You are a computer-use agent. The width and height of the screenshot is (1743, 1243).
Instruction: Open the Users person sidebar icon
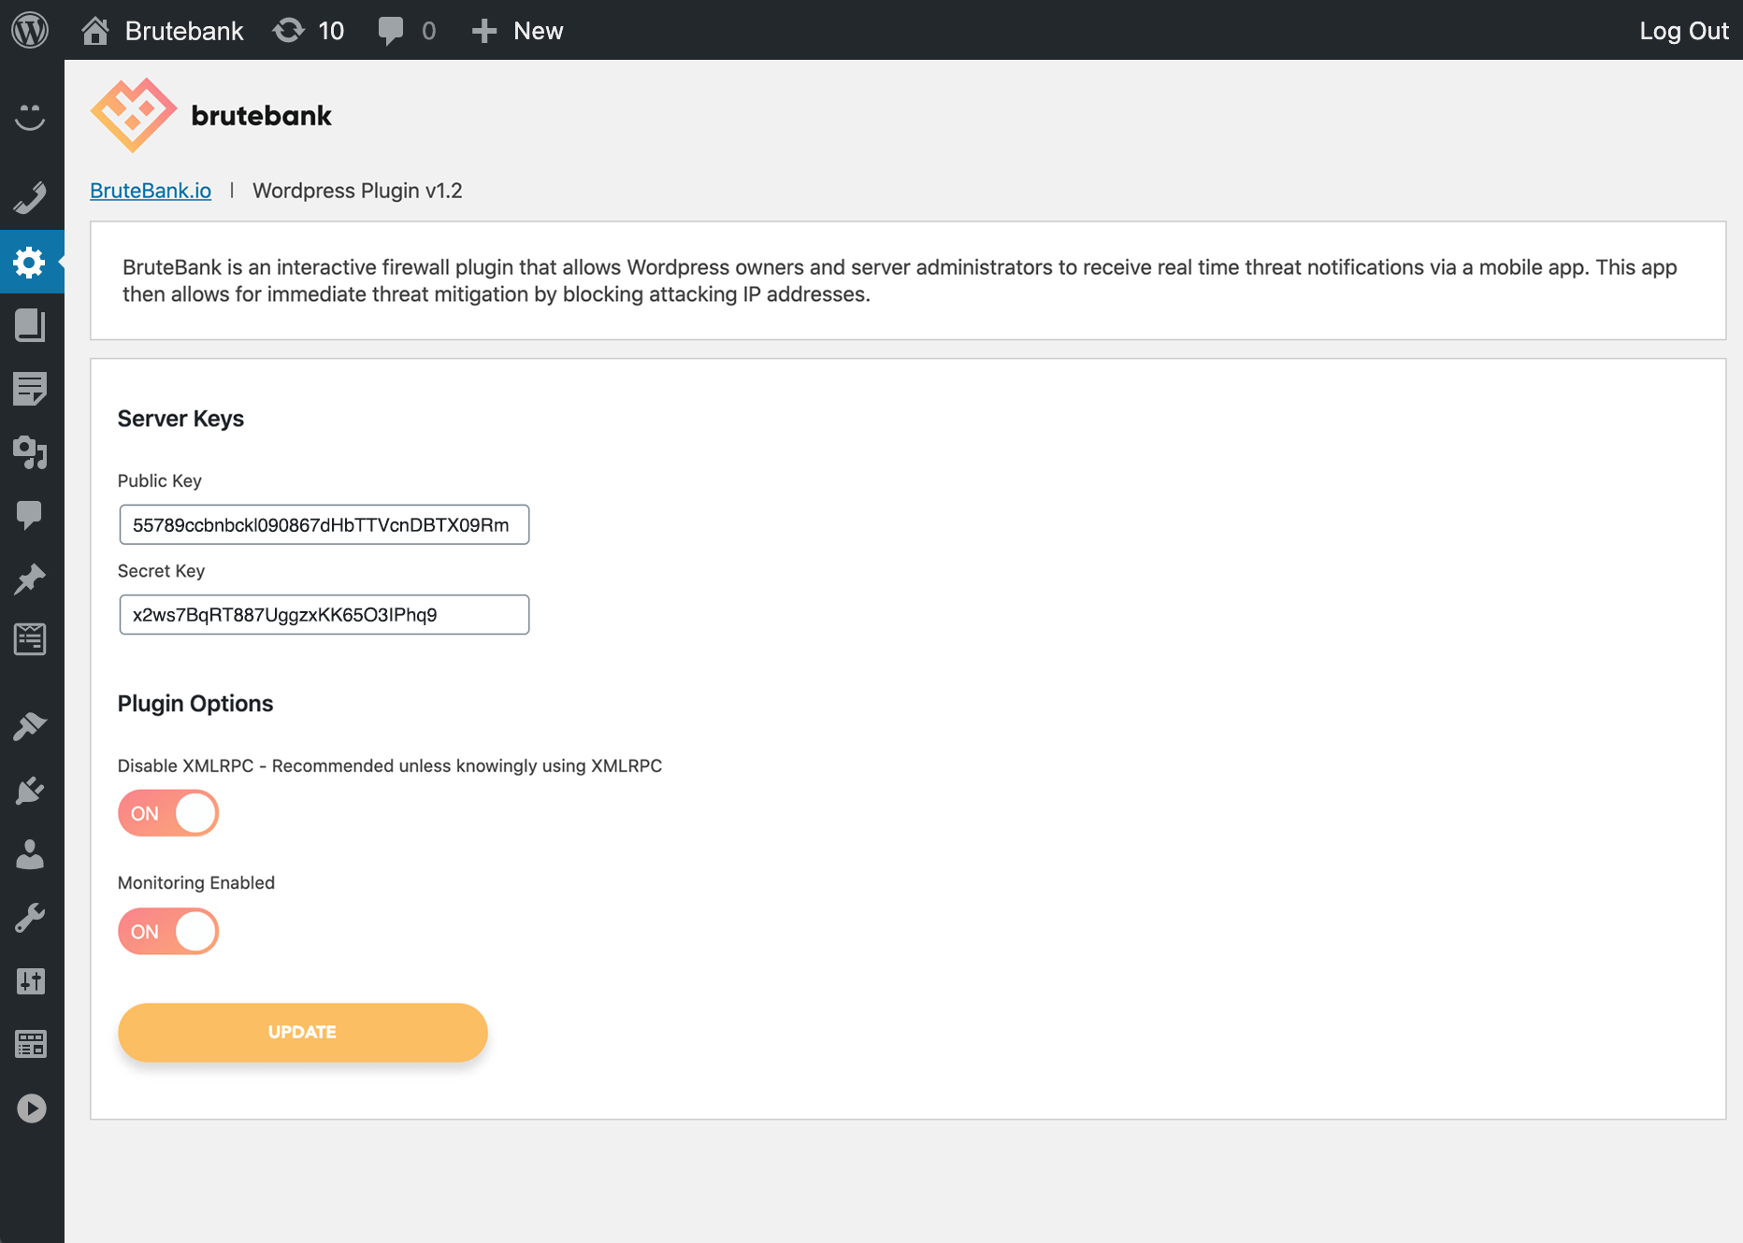tap(30, 854)
